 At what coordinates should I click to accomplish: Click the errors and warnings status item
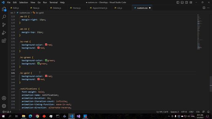(x=7, y=112)
